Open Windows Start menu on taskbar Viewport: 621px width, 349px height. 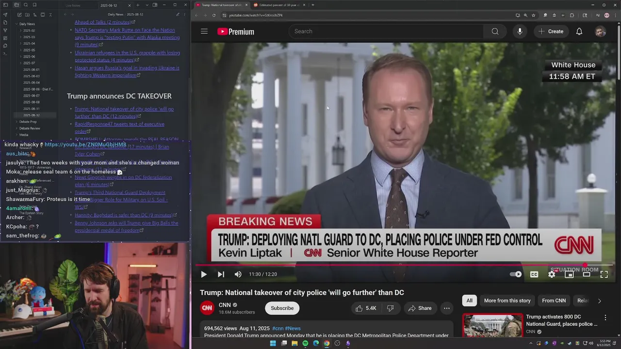273,343
